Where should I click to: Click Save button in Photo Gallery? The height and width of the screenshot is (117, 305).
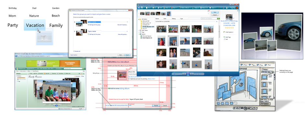pos(215,12)
